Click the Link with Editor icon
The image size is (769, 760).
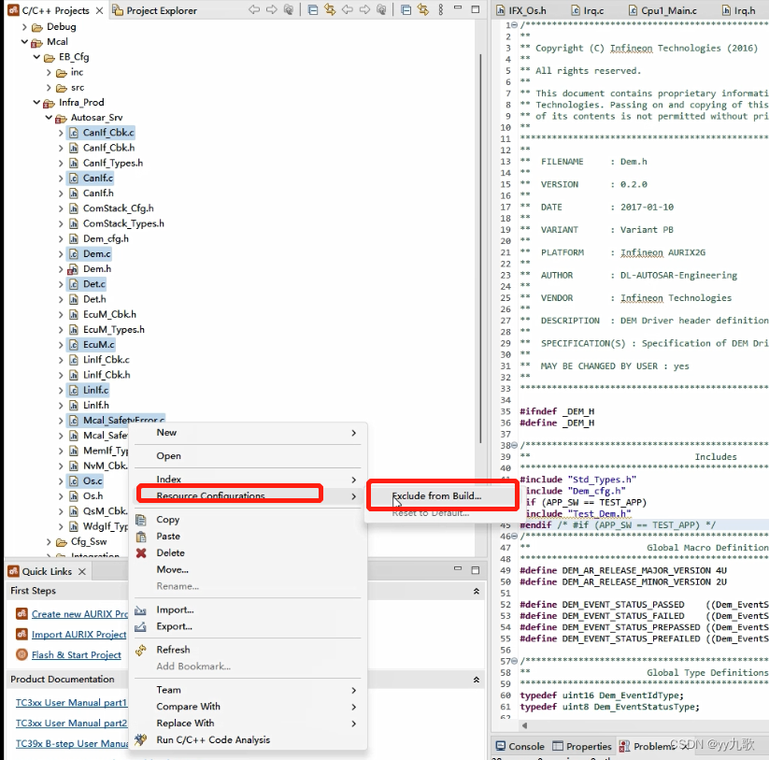[x=331, y=10]
